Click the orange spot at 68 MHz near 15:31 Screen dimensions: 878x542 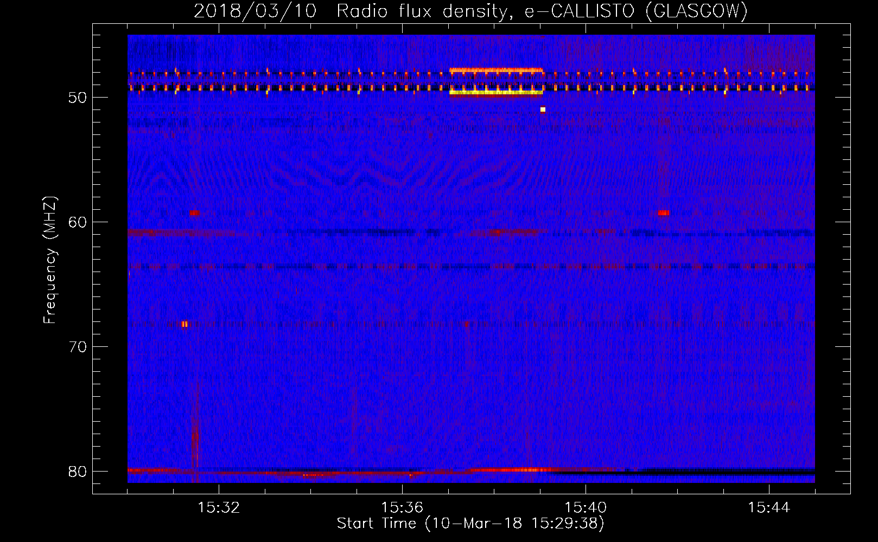184,324
